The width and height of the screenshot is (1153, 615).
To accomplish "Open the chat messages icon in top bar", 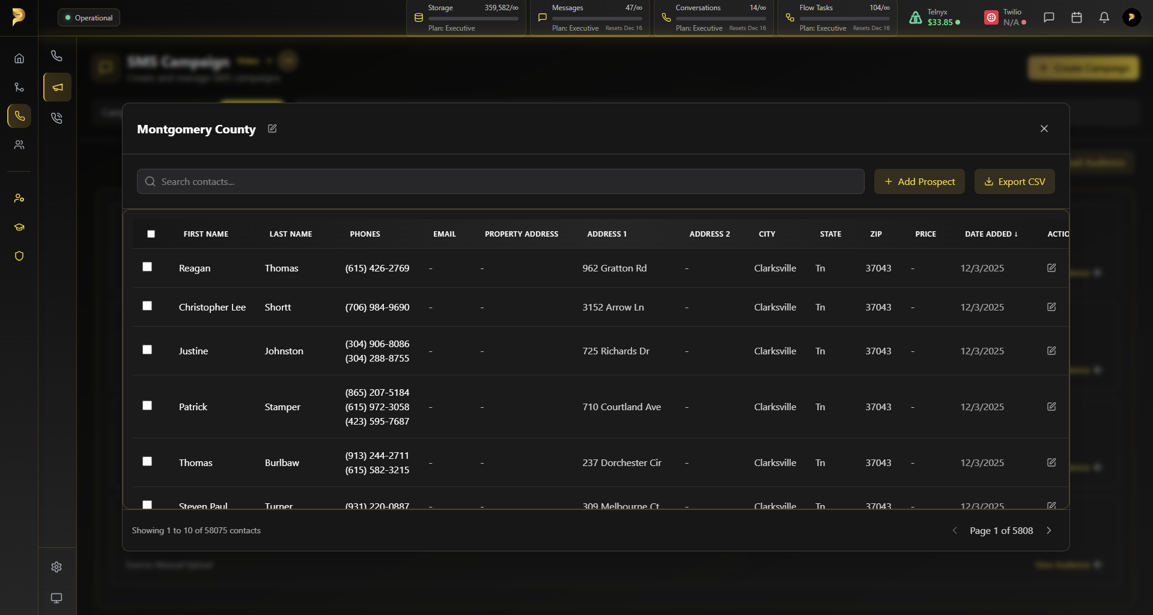I will (x=1049, y=17).
